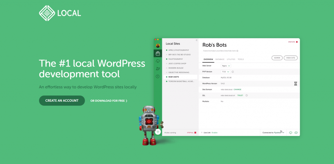The height and width of the screenshot is (164, 334).
Task: Switch to the Tools tab
Action: coord(241,59)
